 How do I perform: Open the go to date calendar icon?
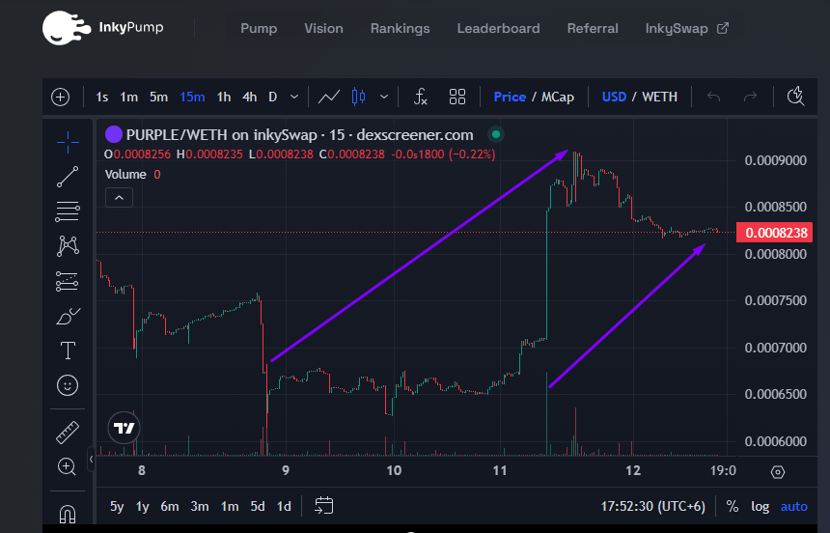point(324,506)
